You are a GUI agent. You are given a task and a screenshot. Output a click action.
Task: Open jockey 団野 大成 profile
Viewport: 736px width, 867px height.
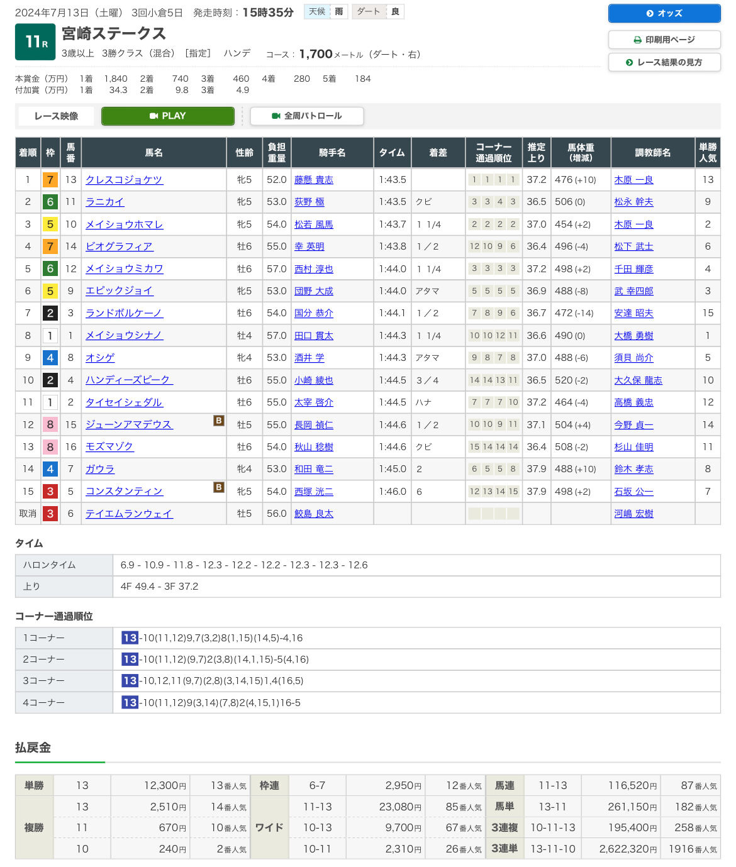click(314, 291)
